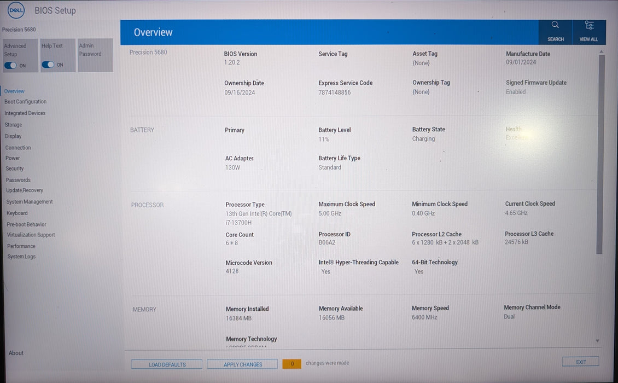Click the Battery Life Type Standard value
Screen dimensions: 618x383
330,167
